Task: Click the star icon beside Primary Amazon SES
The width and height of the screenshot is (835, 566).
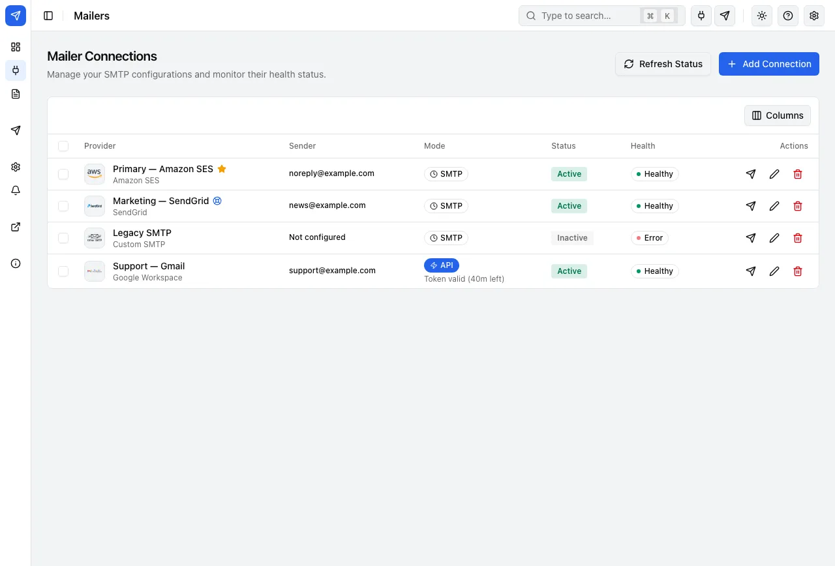Action: [x=222, y=169]
